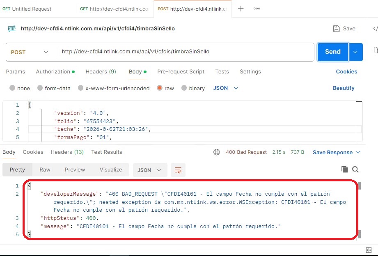Open the tab overflow three-dots menu

pos(257,9)
